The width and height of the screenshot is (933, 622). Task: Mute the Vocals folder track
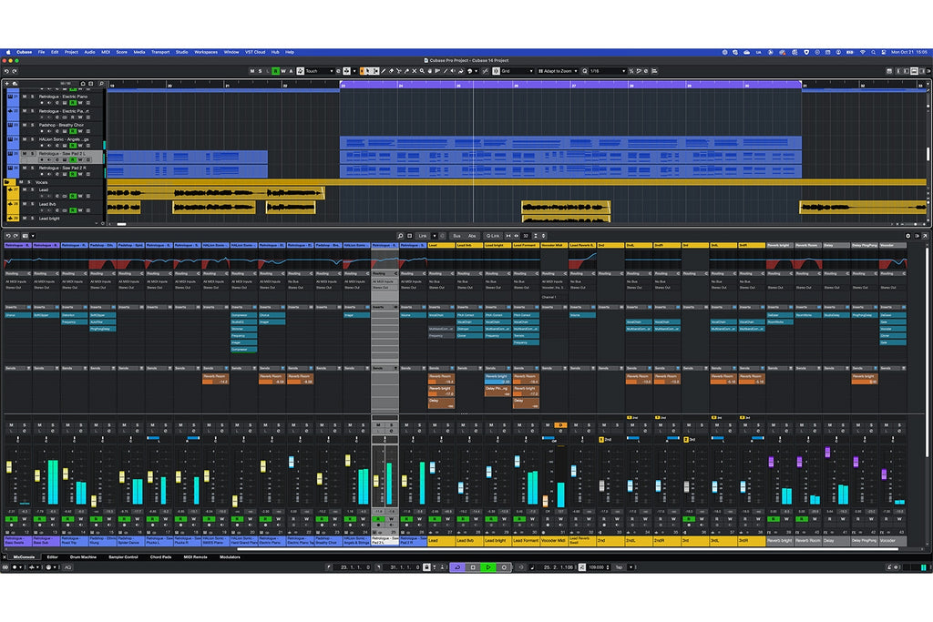click(x=21, y=182)
